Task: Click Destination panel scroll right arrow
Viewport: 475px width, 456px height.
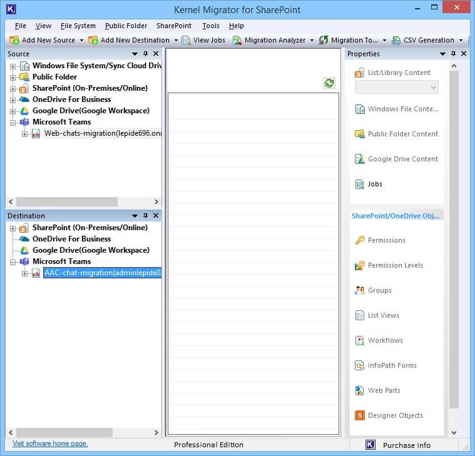Action: 156,432
